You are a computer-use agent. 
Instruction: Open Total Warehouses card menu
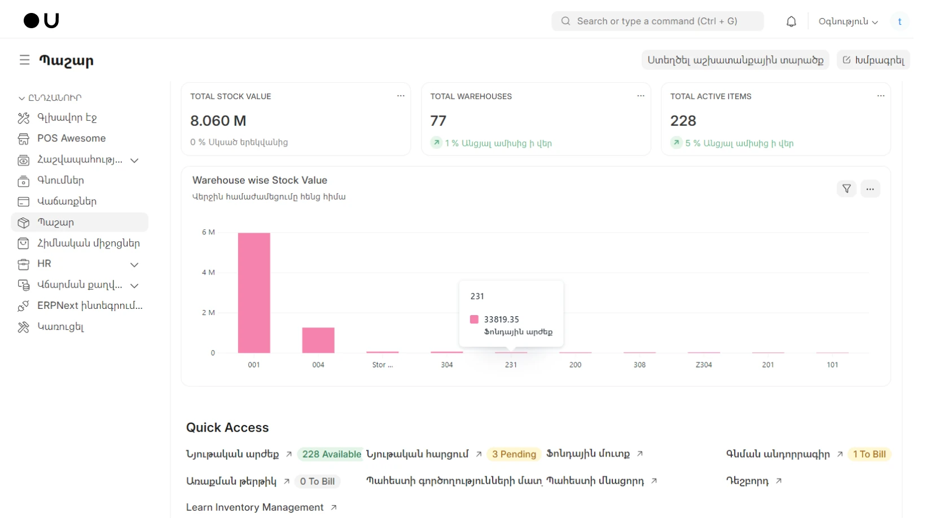(x=640, y=96)
